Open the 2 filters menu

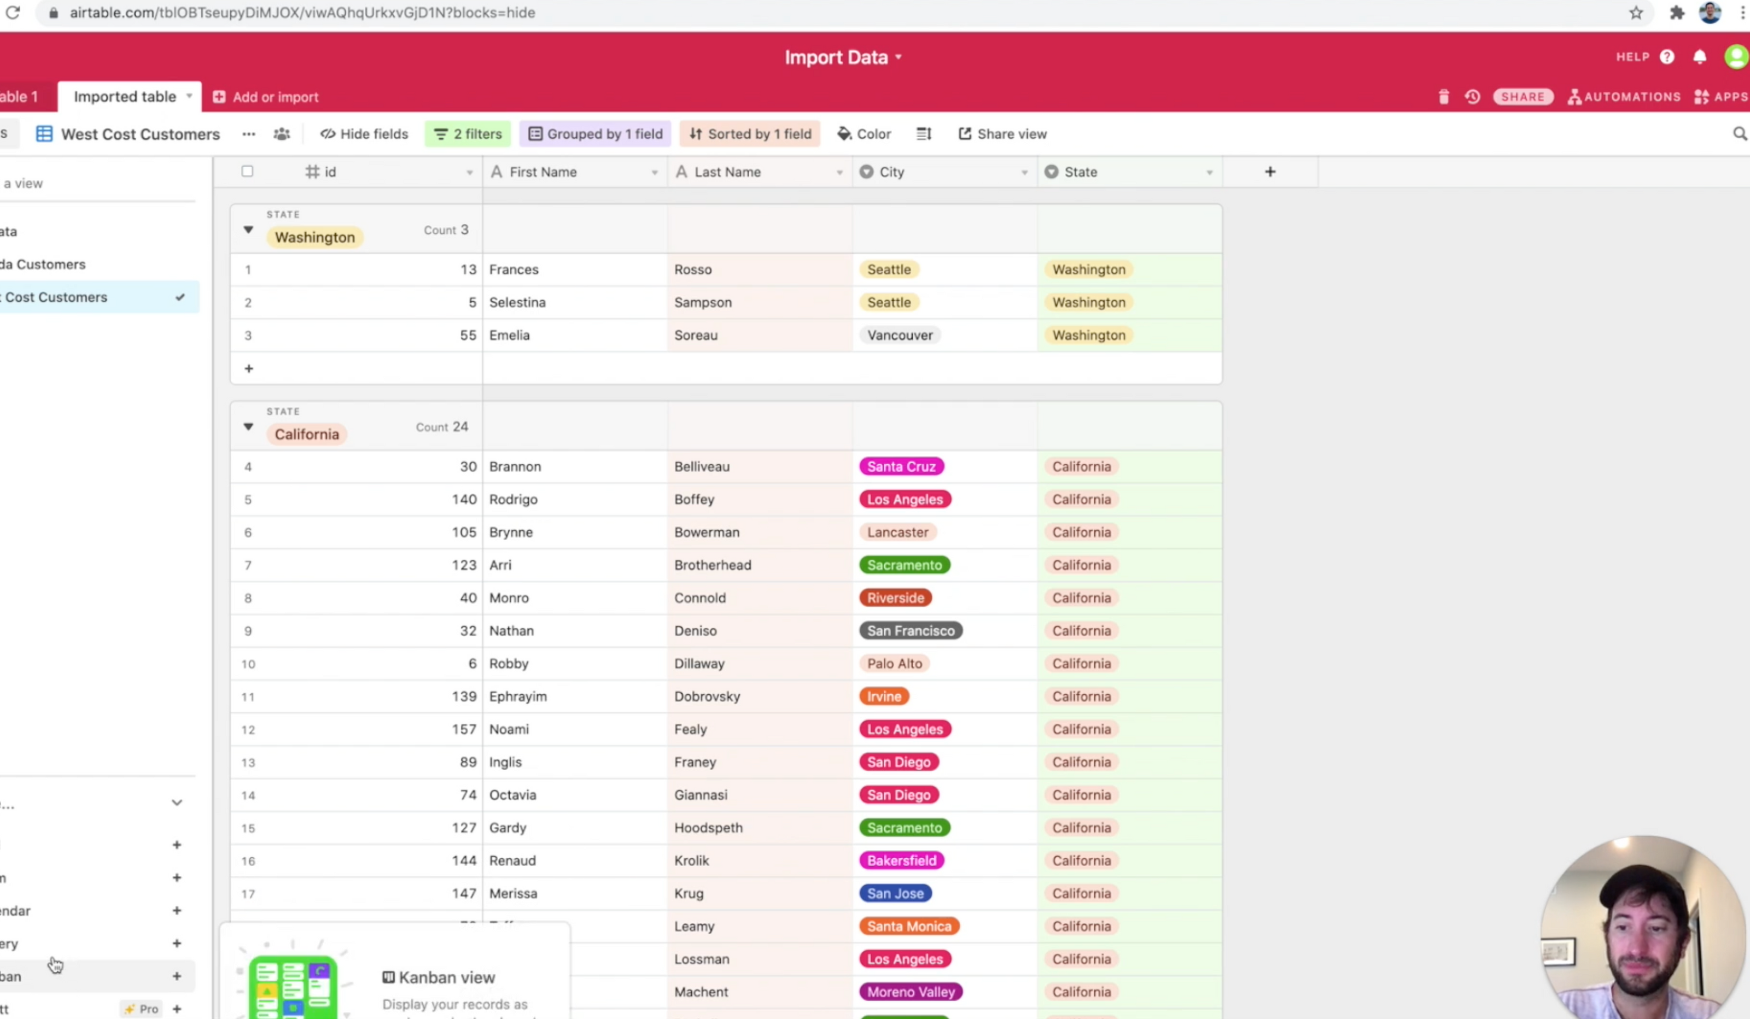point(468,134)
